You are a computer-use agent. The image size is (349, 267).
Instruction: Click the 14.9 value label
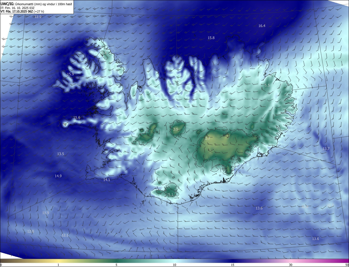point(58,176)
